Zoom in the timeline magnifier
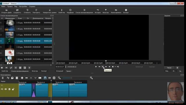Screen dimensions: 186x105 tap(91, 78)
